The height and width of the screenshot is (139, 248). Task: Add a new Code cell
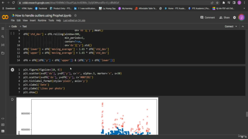13,27
